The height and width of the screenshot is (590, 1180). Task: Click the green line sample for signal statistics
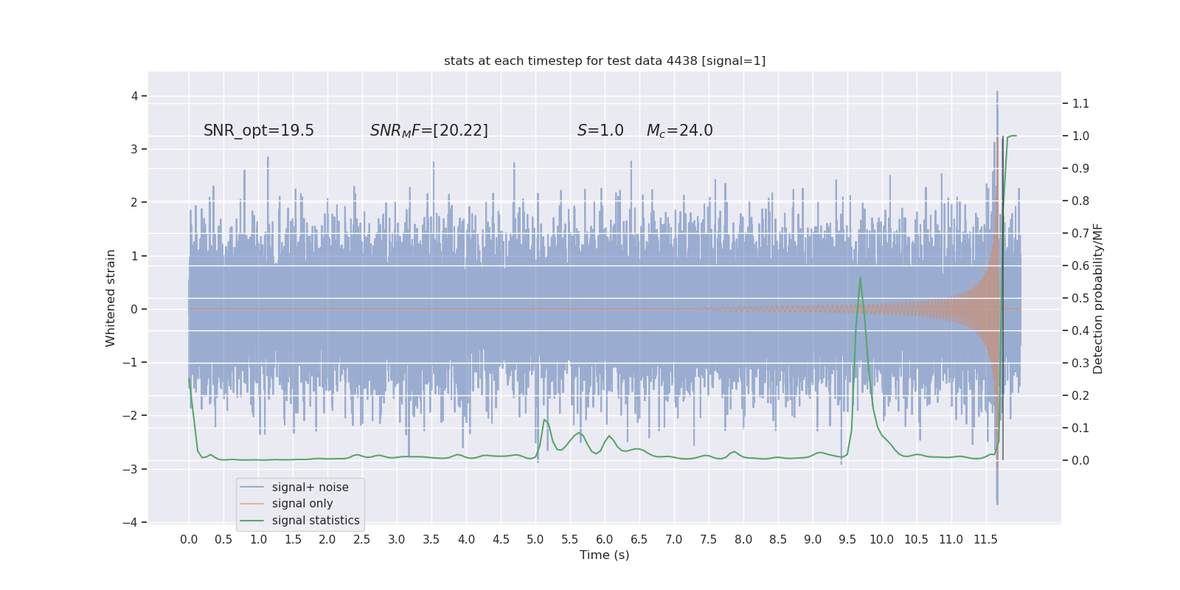click(252, 521)
